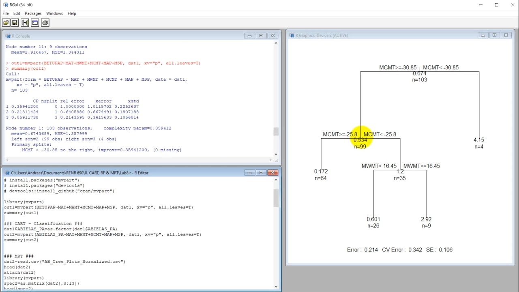Viewport: 519px width, 292px height.
Task: Minimize the R Editor subwindow
Action: click(250, 172)
